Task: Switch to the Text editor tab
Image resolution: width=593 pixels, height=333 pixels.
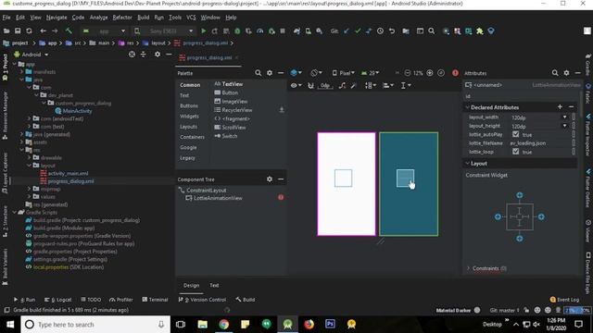Action: coord(214,286)
